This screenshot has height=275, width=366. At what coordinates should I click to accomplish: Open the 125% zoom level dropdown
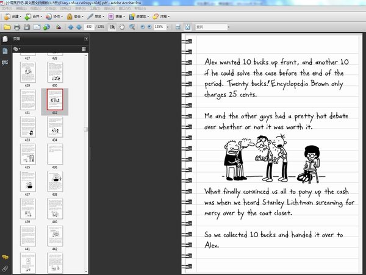(x=168, y=27)
